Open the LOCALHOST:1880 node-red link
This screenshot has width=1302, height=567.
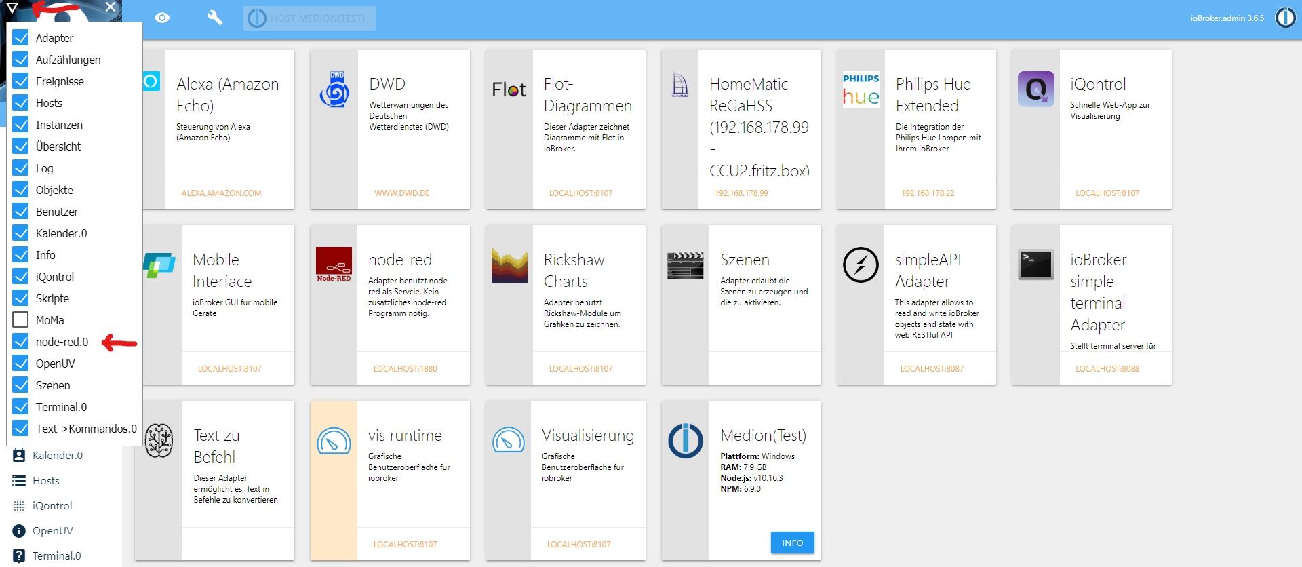406,369
